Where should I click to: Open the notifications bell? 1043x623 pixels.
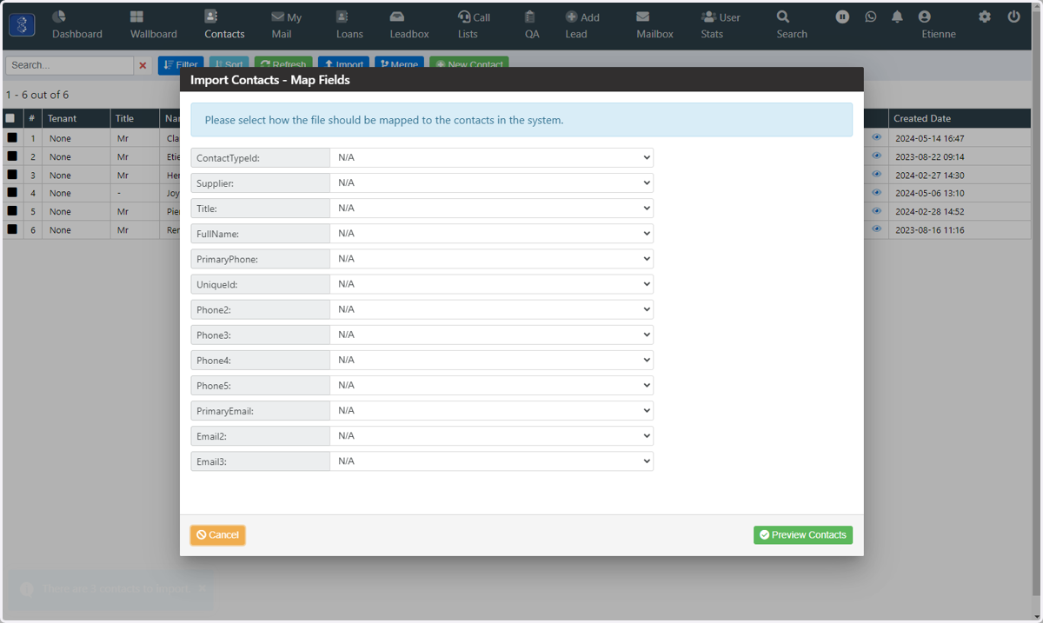click(x=897, y=17)
